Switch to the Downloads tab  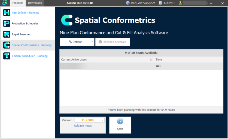click(35, 3)
